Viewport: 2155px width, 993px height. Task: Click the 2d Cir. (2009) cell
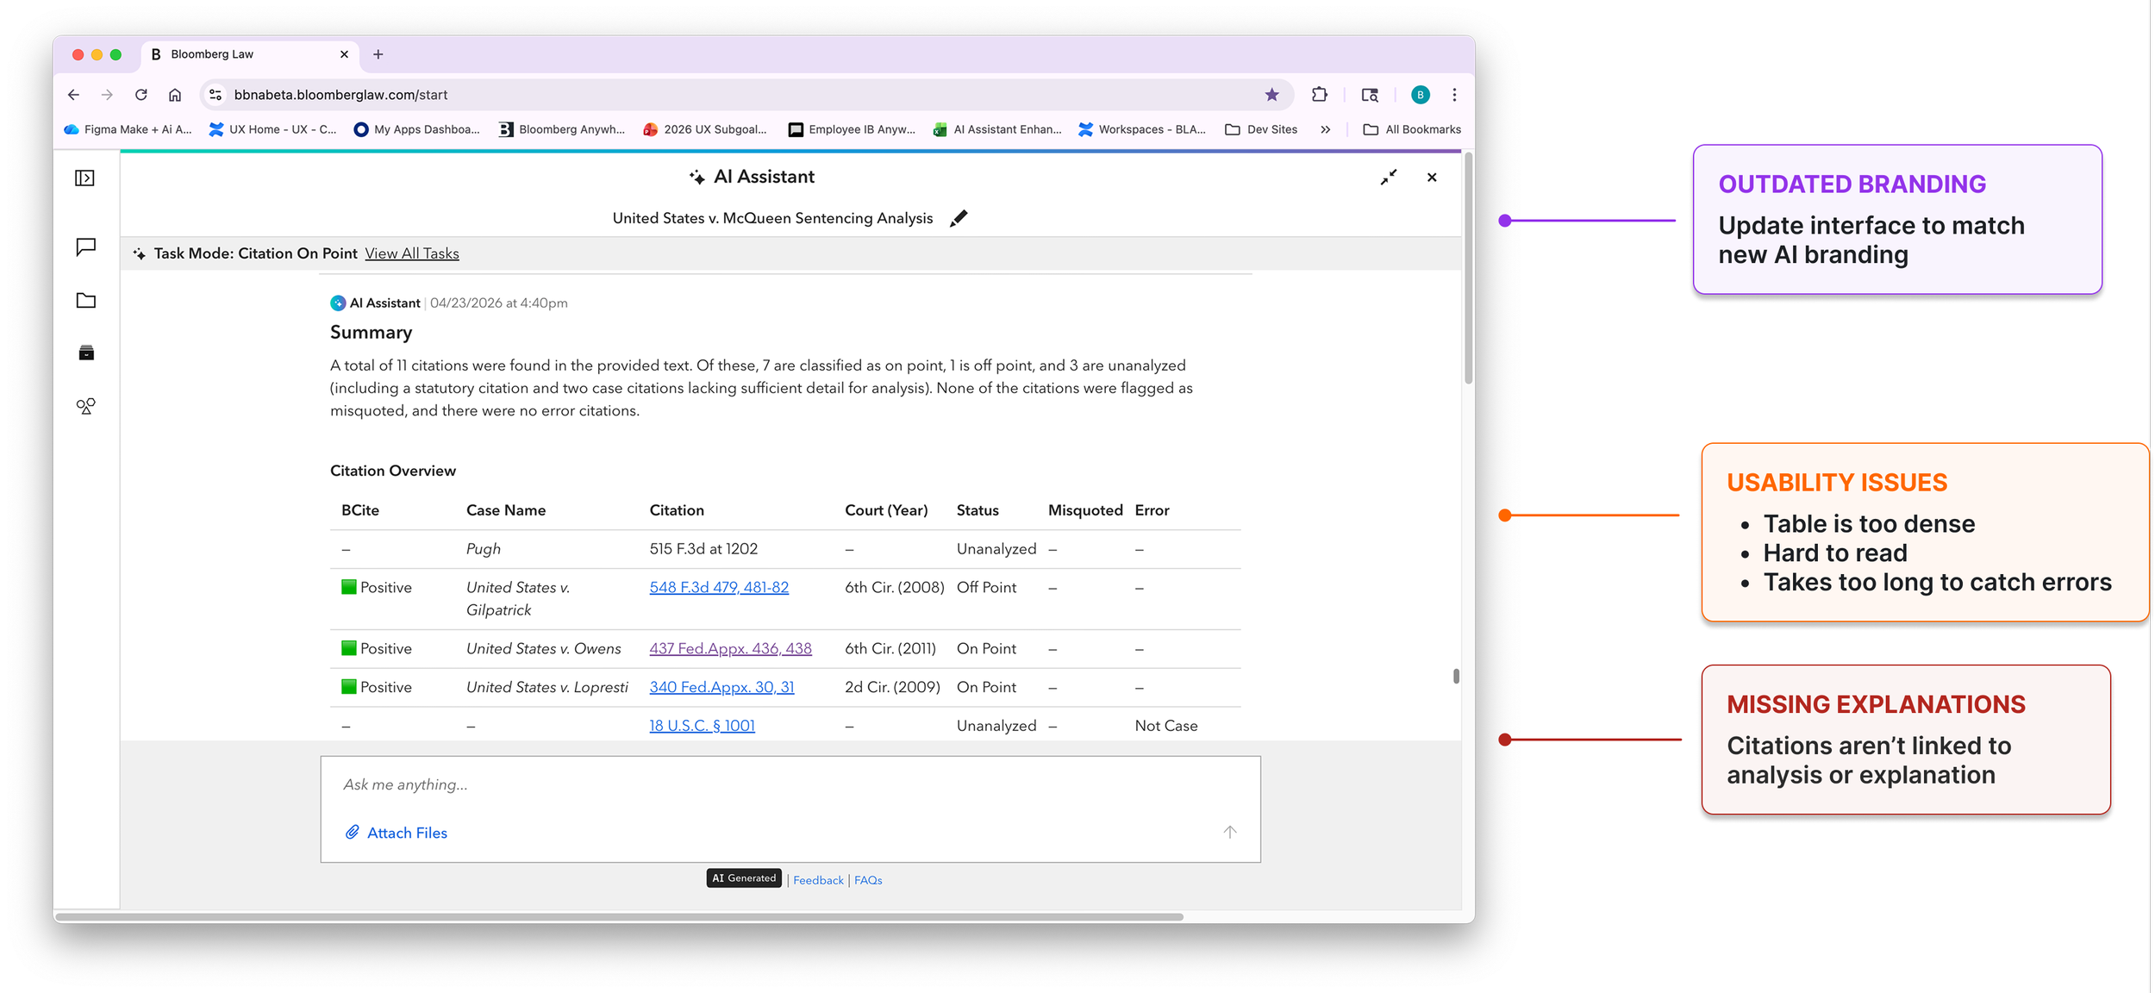[x=892, y=687]
